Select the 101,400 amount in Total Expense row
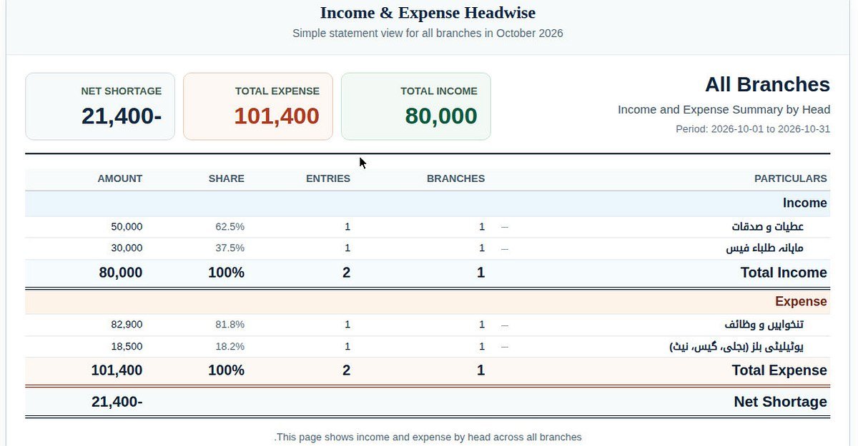Viewport: 858px width, 446px height. point(117,370)
